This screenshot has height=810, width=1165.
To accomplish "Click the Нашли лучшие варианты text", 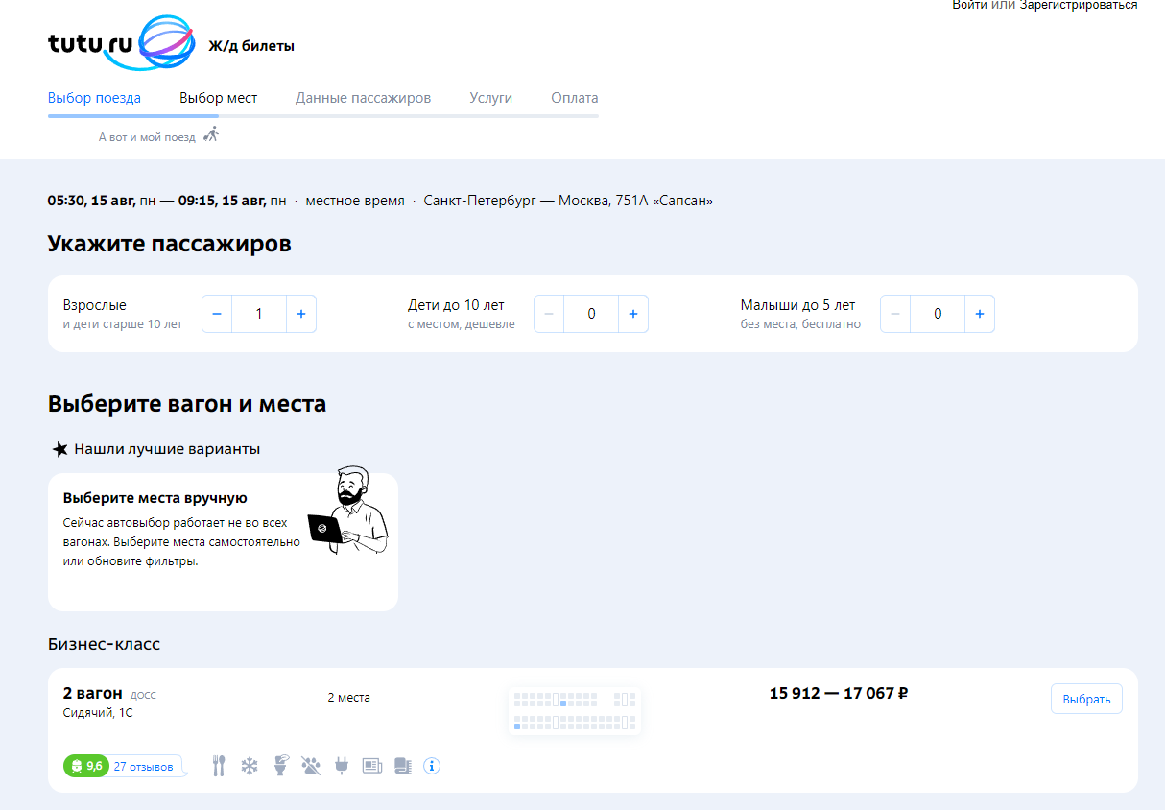I will click(x=167, y=449).
